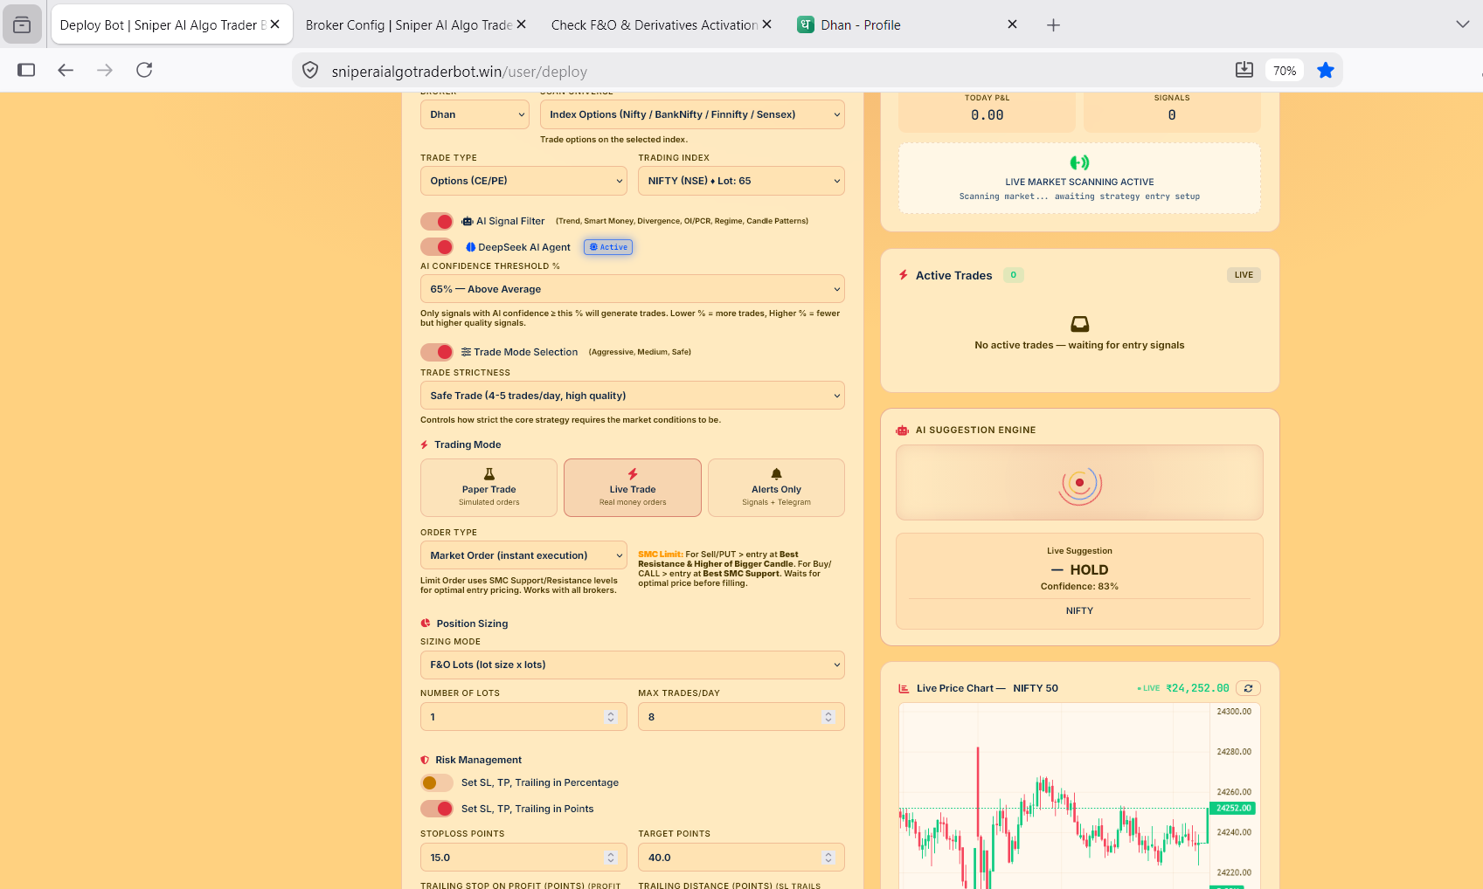
Task: Select Live Trade mode
Action: 633,488
